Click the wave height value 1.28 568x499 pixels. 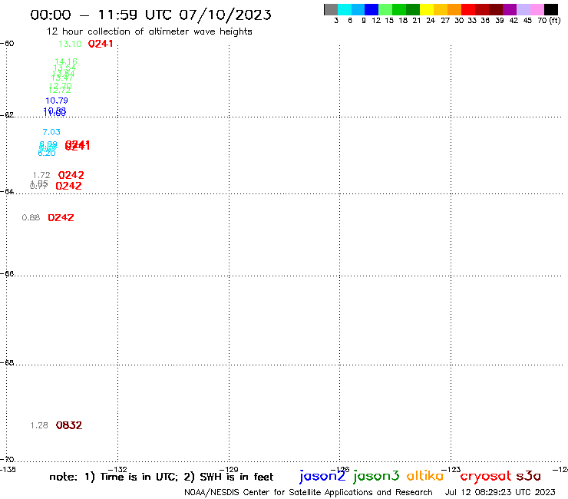[x=39, y=425]
